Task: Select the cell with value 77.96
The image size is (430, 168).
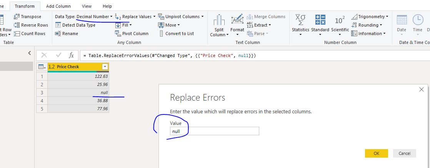Action: [x=78, y=109]
